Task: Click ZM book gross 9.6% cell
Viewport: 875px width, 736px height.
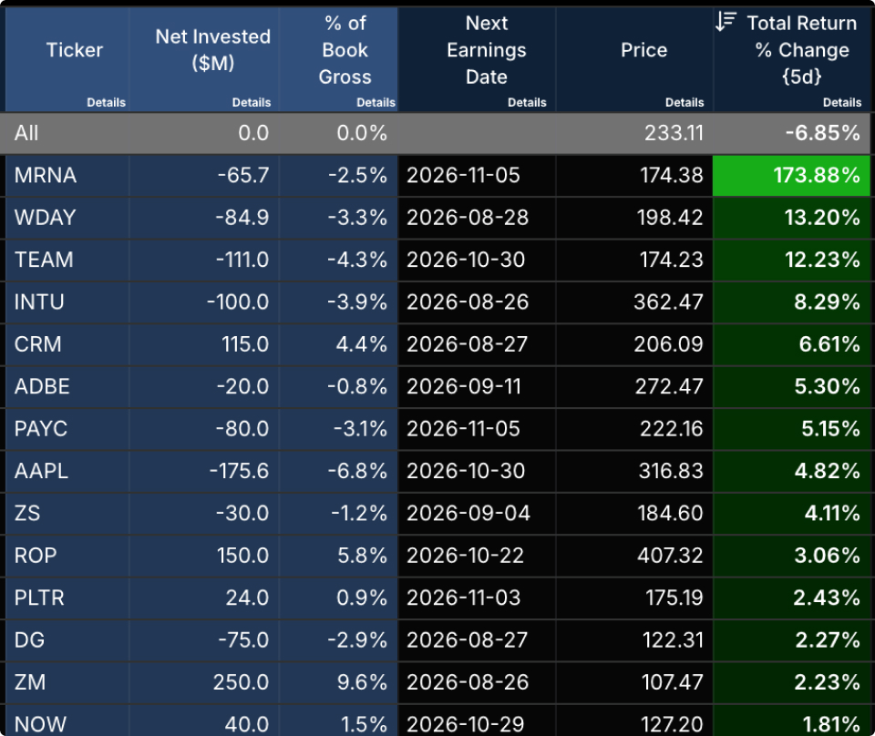Action: [338, 682]
